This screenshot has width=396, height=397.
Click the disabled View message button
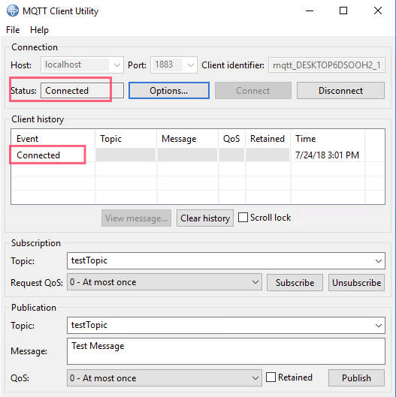pos(137,218)
